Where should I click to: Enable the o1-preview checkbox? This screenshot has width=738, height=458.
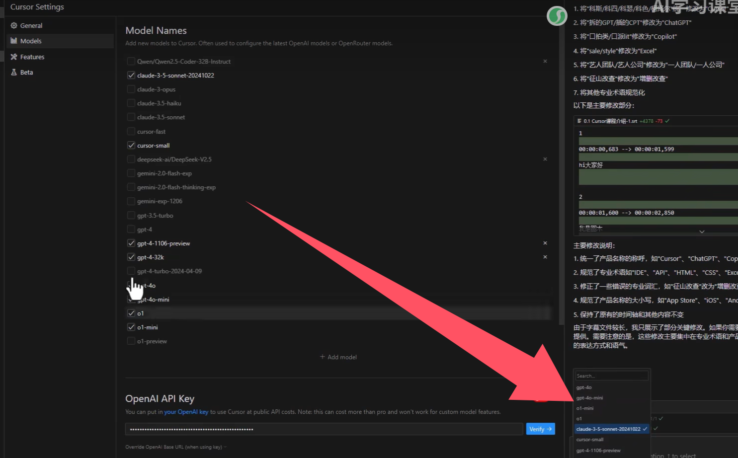coord(131,341)
